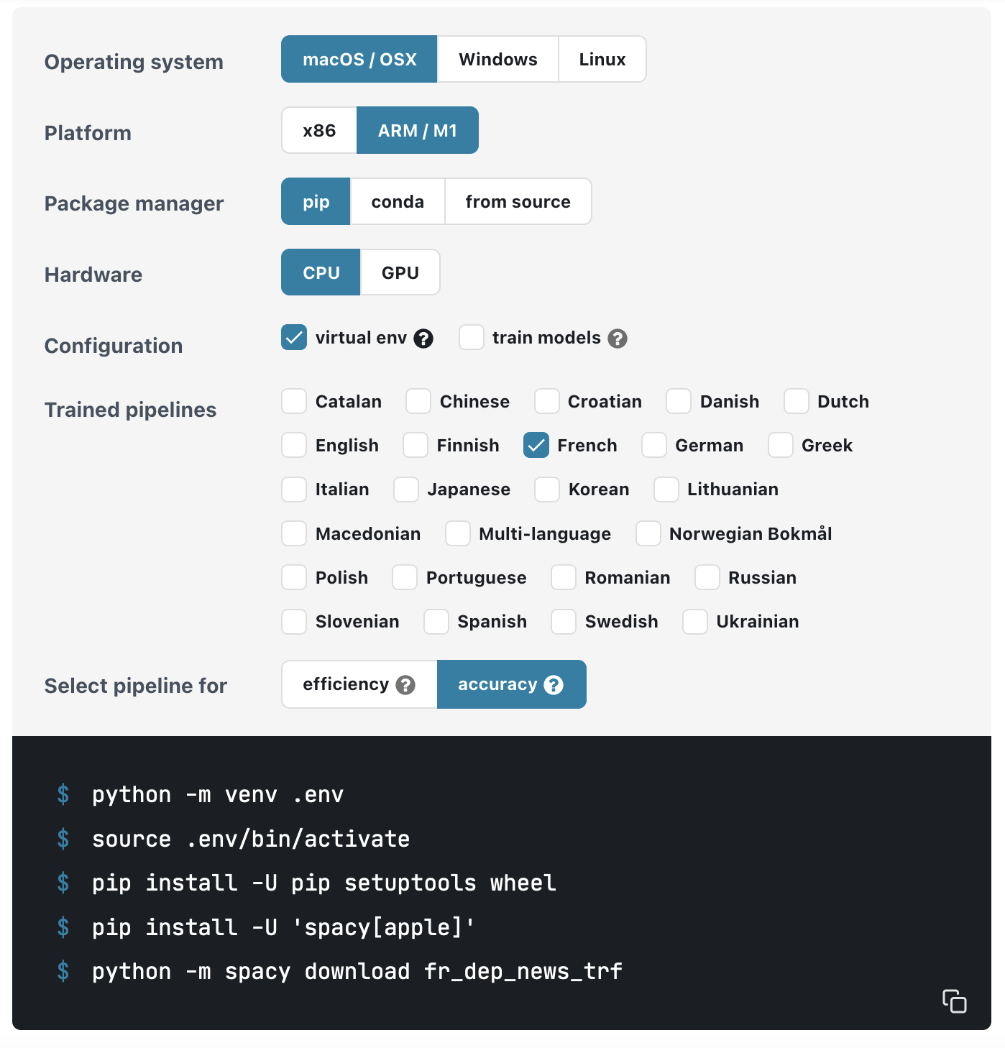Open the help icon next to train models
Viewport: 1005px width, 1048px height.
pos(618,339)
